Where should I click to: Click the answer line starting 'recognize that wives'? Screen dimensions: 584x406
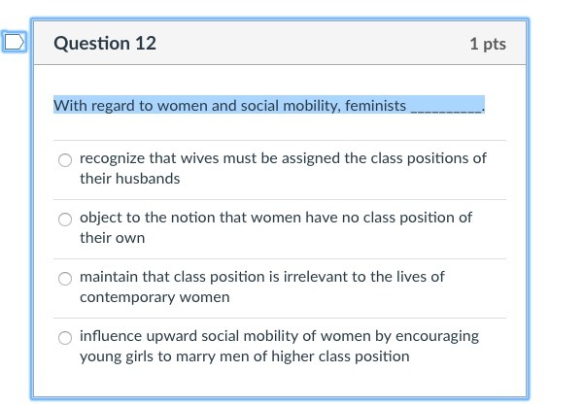pyautogui.click(x=282, y=157)
